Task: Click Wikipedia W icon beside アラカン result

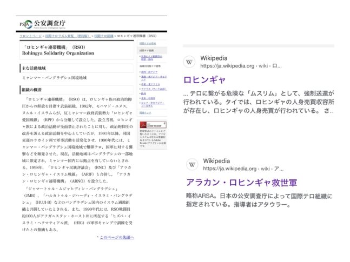Action: point(192,165)
